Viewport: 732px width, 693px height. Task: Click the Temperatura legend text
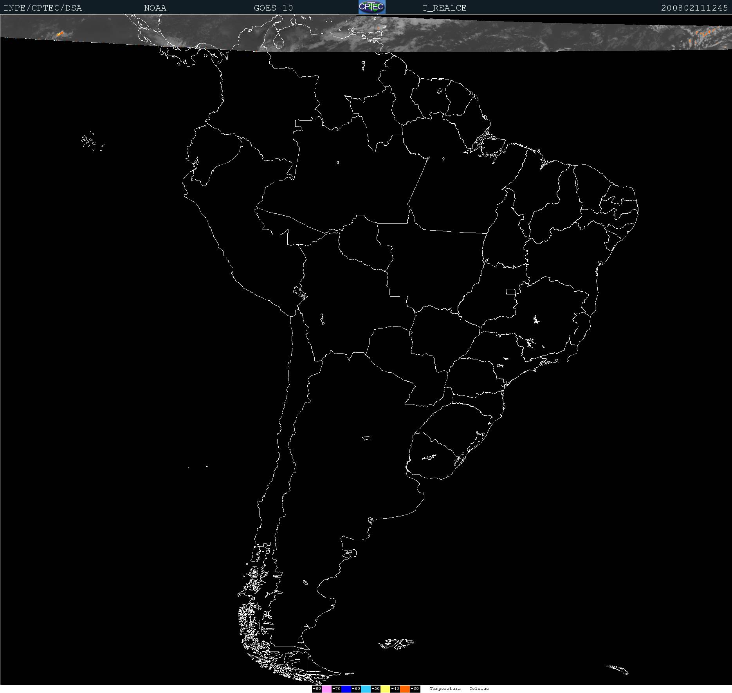[x=445, y=689]
